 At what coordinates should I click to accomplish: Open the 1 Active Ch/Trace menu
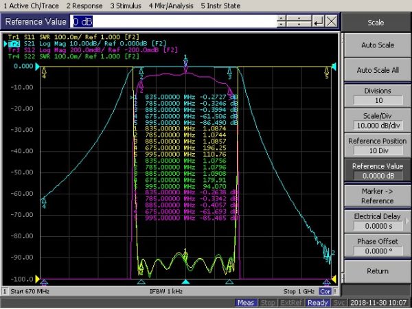(x=31, y=5)
